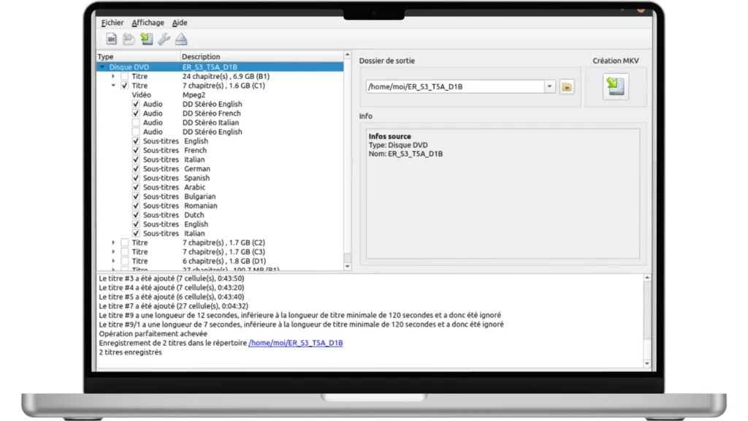Open preferences with the wrench icon
The width and height of the screenshot is (748, 421).
click(x=164, y=39)
